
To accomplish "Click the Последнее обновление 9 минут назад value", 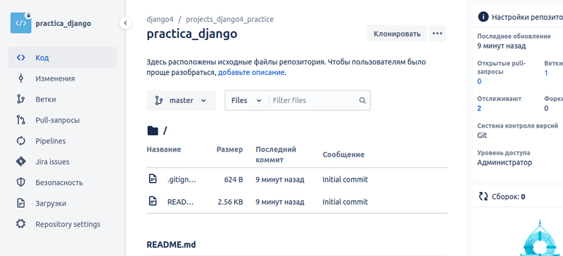I will click(502, 46).
